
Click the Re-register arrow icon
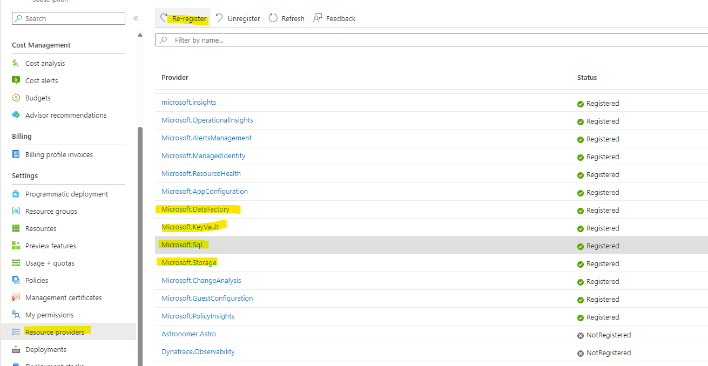coord(164,18)
